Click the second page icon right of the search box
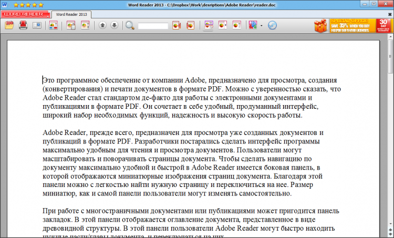The image size is (394, 238). pyautogui.click(x=191, y=25)
